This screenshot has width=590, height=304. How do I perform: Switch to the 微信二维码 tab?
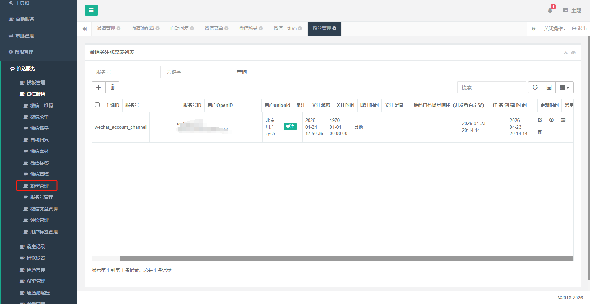tap(285, 29)
